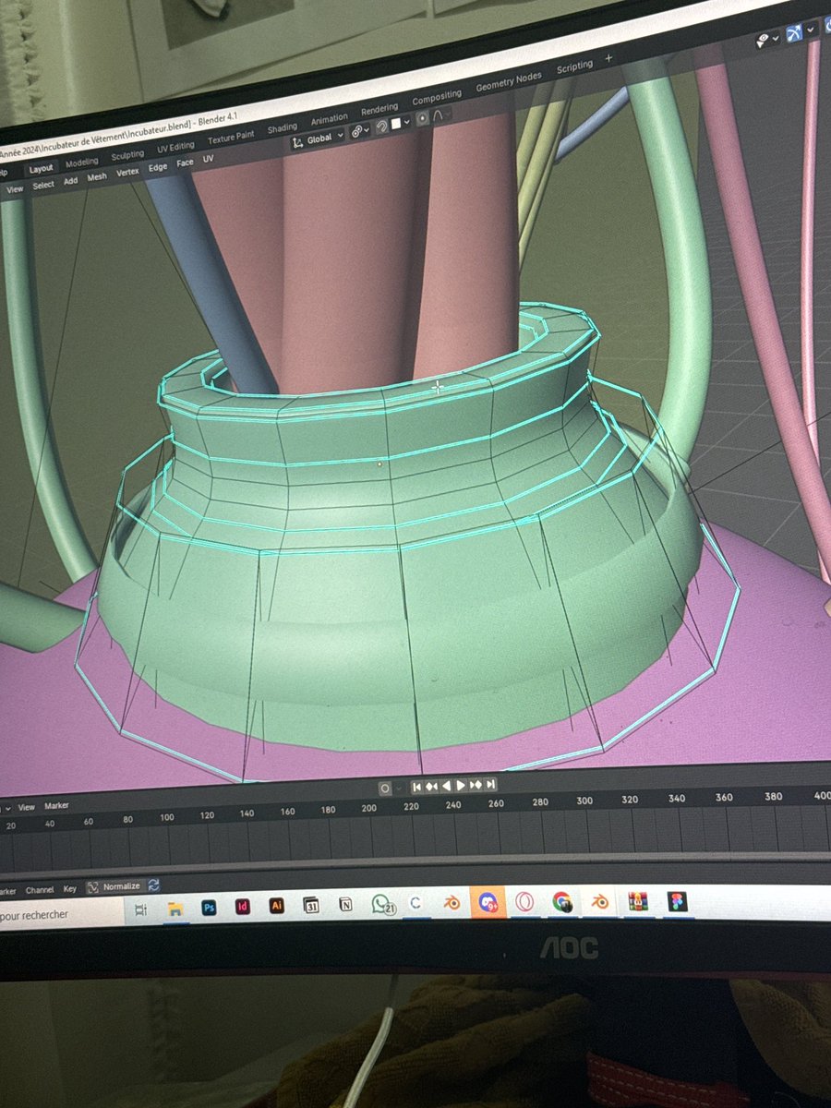This screenshot has height=1108, width=831.
Task: Open Google Chrome from taskbar
Action: click(x=562, y=901)
